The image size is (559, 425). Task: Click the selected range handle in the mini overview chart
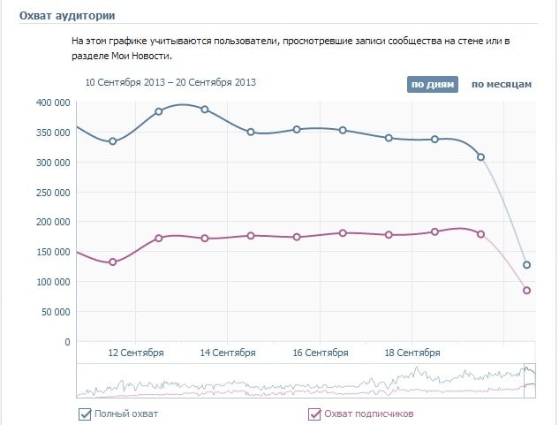529,378
